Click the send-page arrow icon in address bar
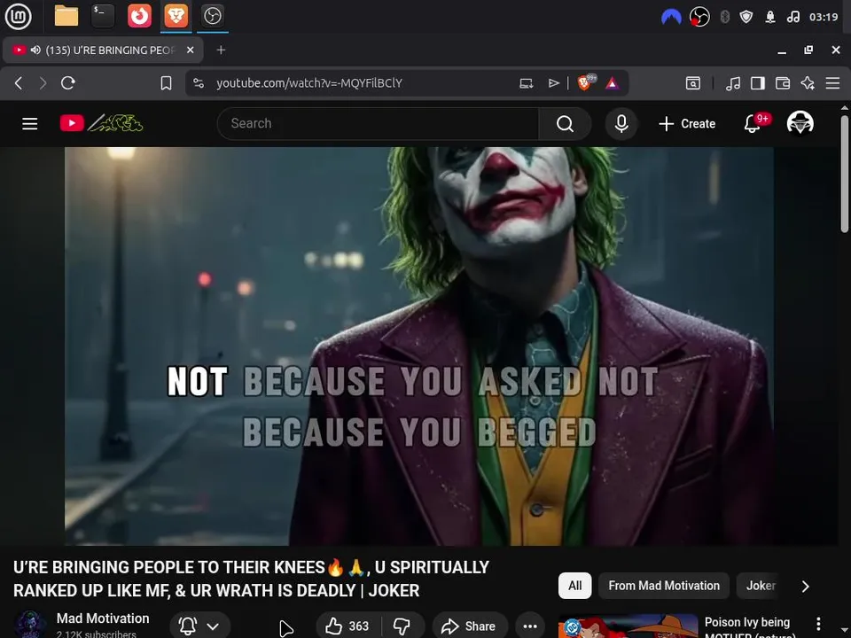 (553, 83)
